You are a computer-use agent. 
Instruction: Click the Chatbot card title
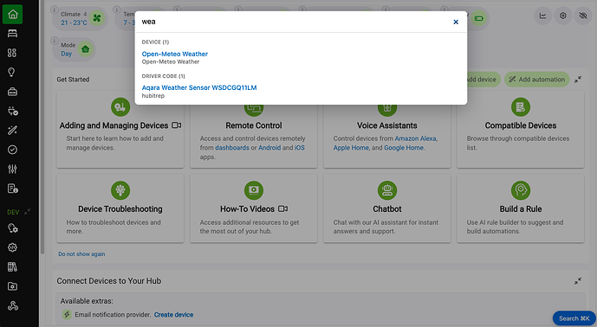(x=387, y=209)
